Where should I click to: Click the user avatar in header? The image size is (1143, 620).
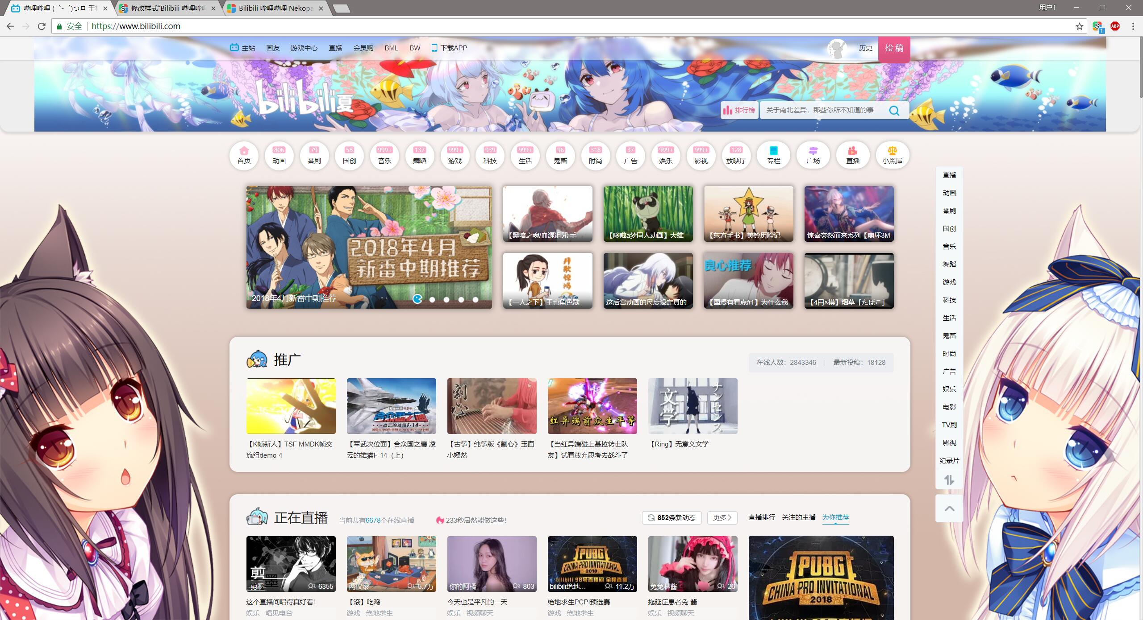837,48
